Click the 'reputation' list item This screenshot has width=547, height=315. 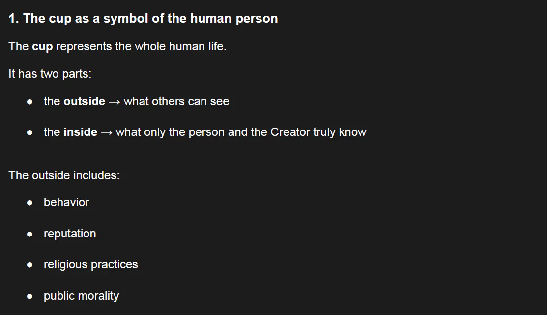coord(70,234)
